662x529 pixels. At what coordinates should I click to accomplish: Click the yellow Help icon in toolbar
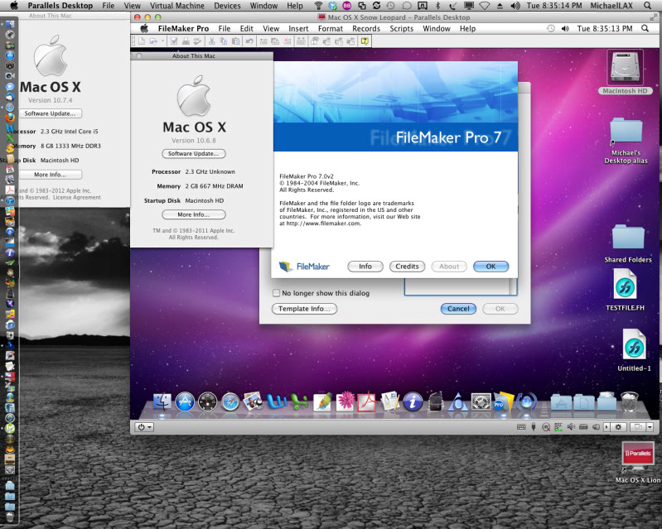365,41
